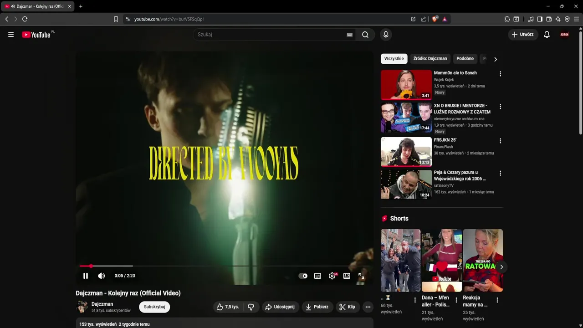This screenshot has height=328, width=583.
Task: Select the Podobne filter chip
Action: point(465,59)
